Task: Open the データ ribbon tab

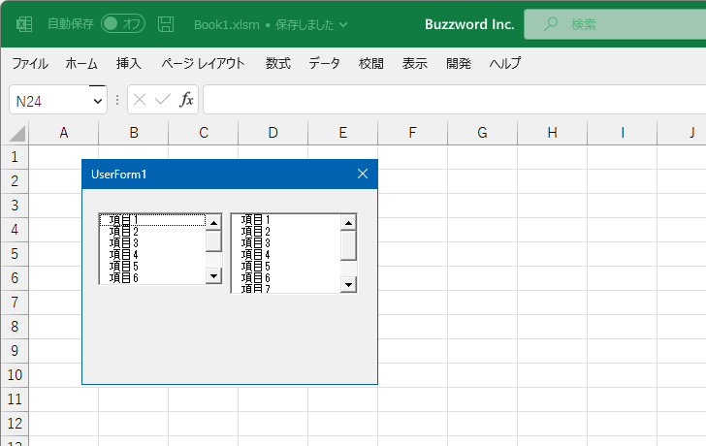Action: 324,63
